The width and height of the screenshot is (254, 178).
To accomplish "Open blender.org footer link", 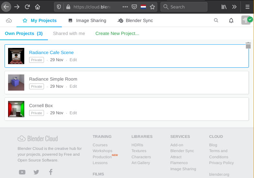I will point(219,174).
